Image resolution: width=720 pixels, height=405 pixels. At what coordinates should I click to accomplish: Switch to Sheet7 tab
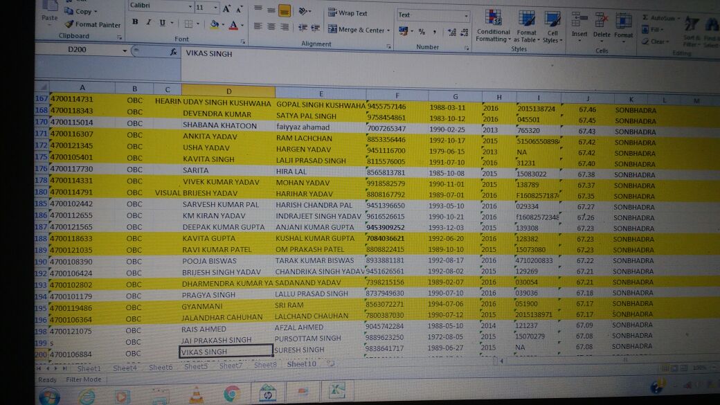click(x=231, y=366)
